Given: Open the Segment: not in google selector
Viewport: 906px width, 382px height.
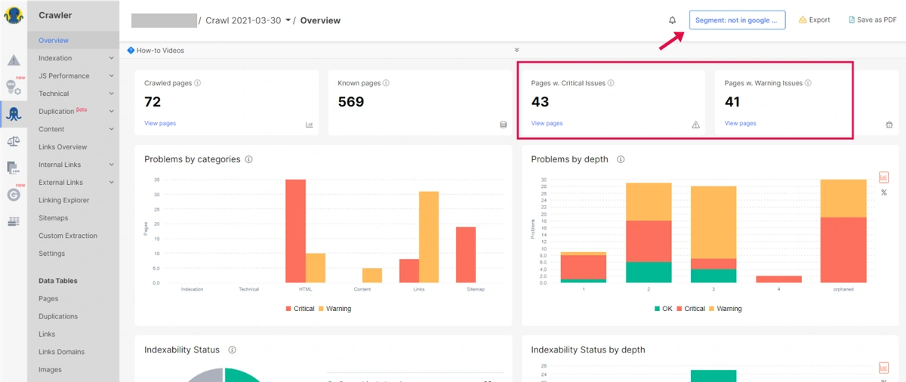Looking at the screenshot, I should 737,20.
